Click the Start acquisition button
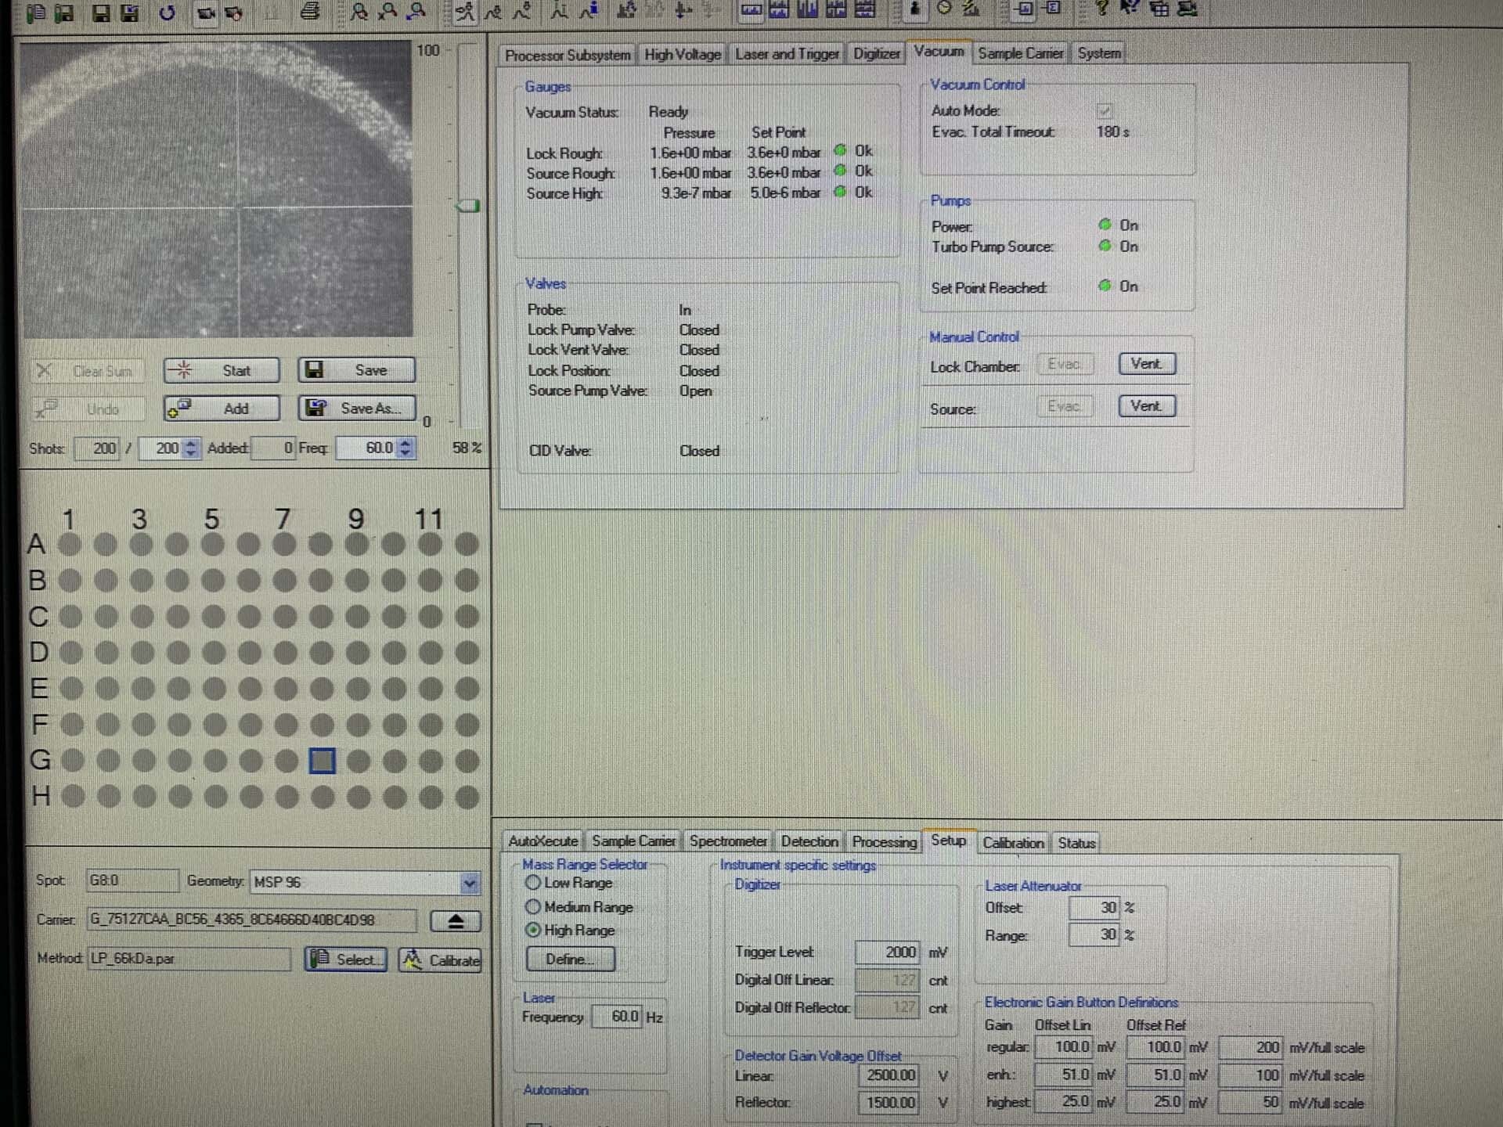1503x1127 pixels. click(222, 370)
